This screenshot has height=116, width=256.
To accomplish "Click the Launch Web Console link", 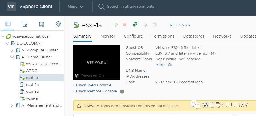I will point(92,85).
